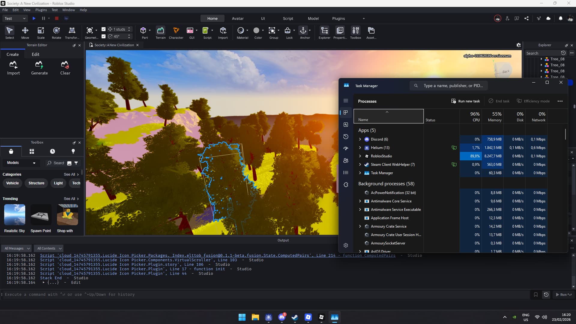576x324 pixels.
Task: Open Task Manager settings gear
Action: point(346,245)
